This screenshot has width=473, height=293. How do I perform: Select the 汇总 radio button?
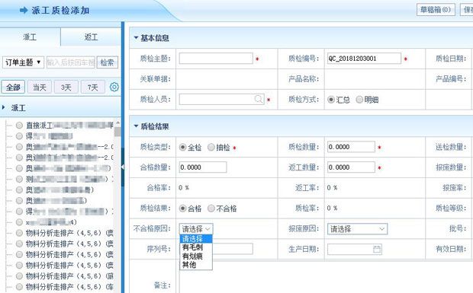(331, 100)
